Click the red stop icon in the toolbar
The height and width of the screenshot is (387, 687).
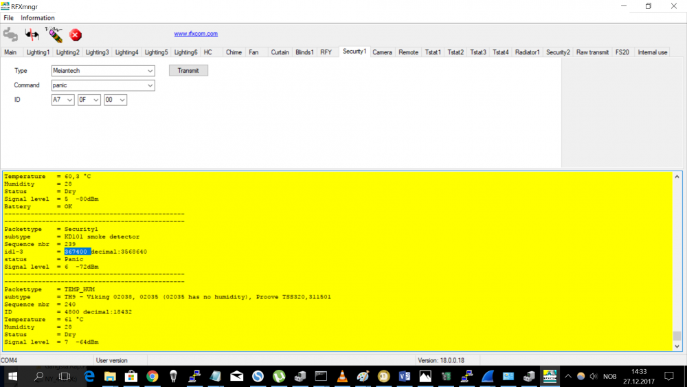click(x=76, y=34)
